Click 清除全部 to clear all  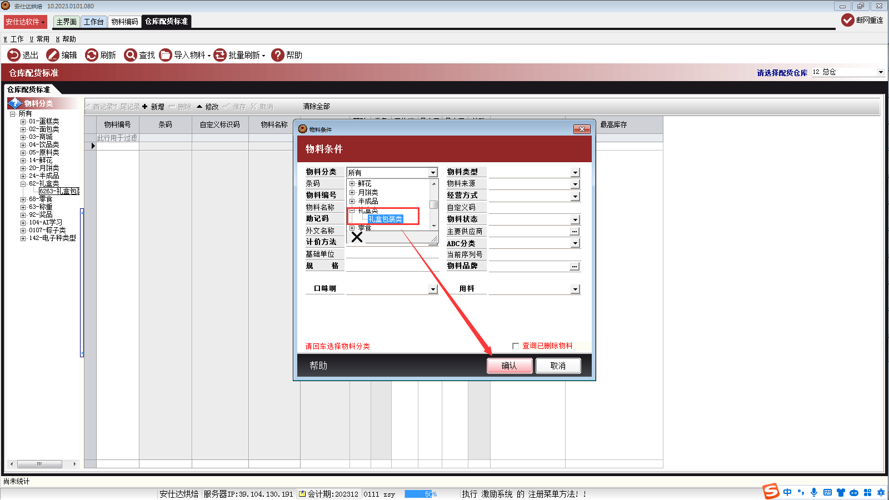click(316, 107)
